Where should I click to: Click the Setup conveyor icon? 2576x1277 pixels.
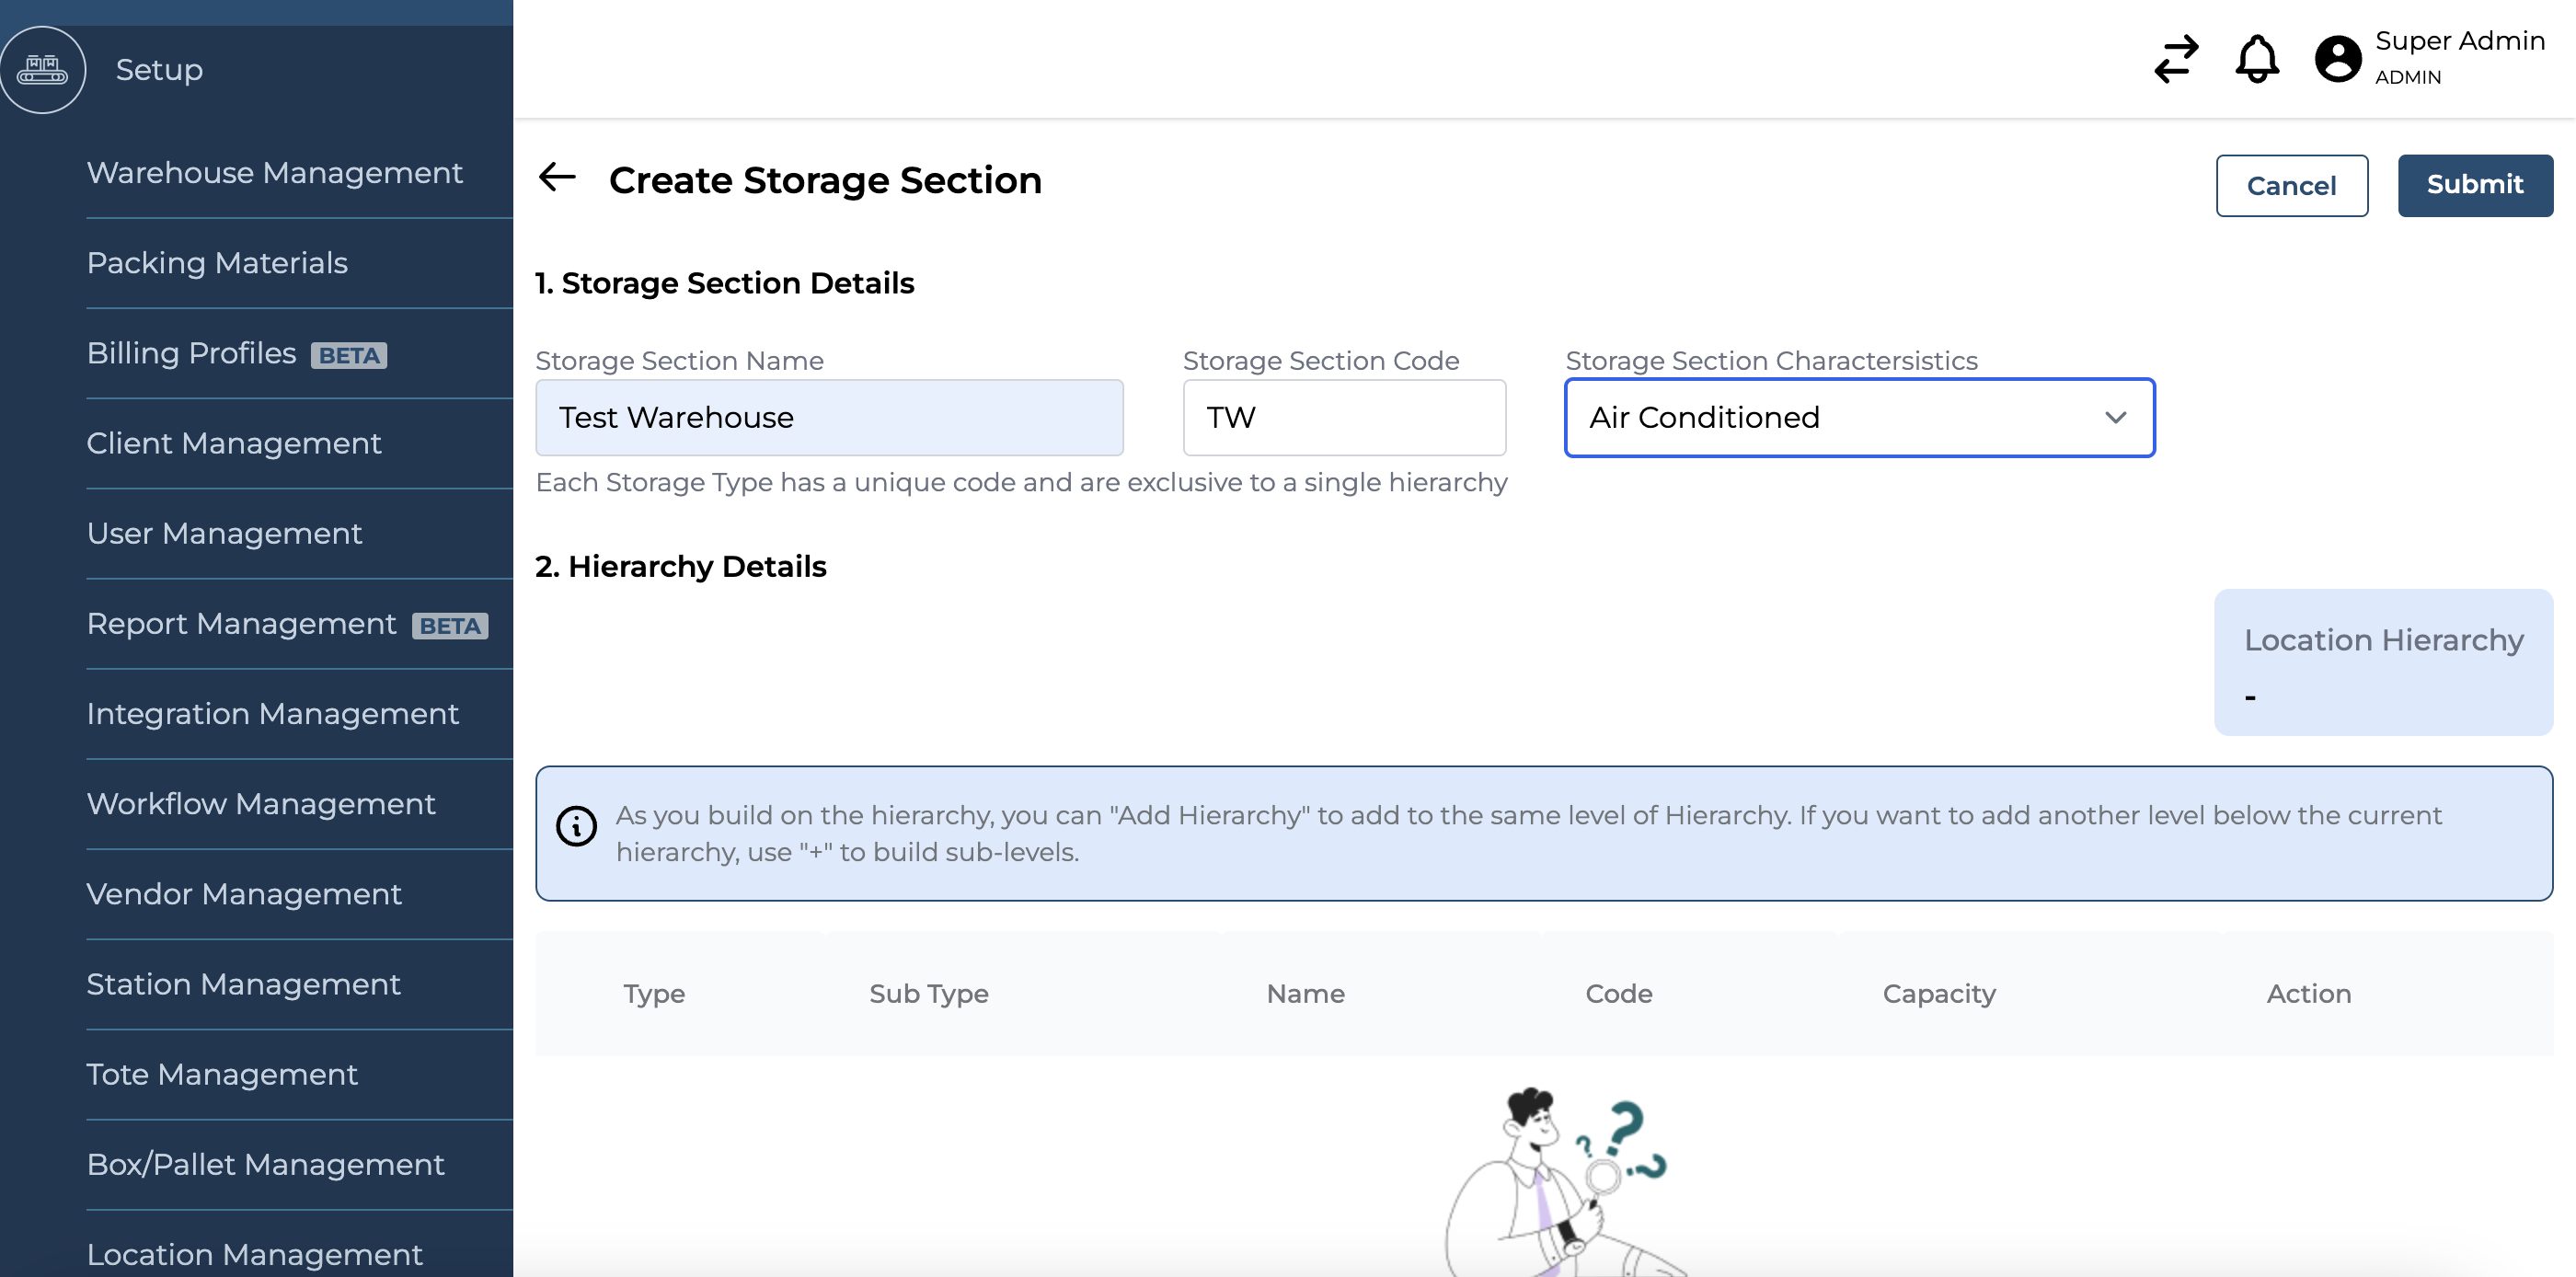pos(42,70)
